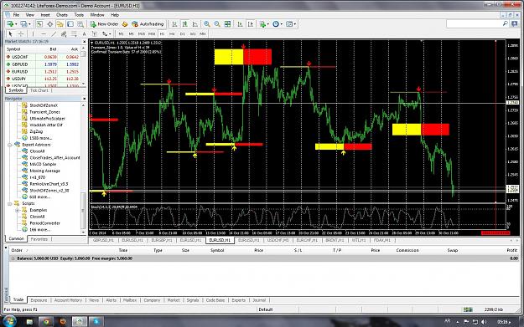Select the M15 timeframe button
The height and width of the screenshot is (327, 524).
click(142, 33)
